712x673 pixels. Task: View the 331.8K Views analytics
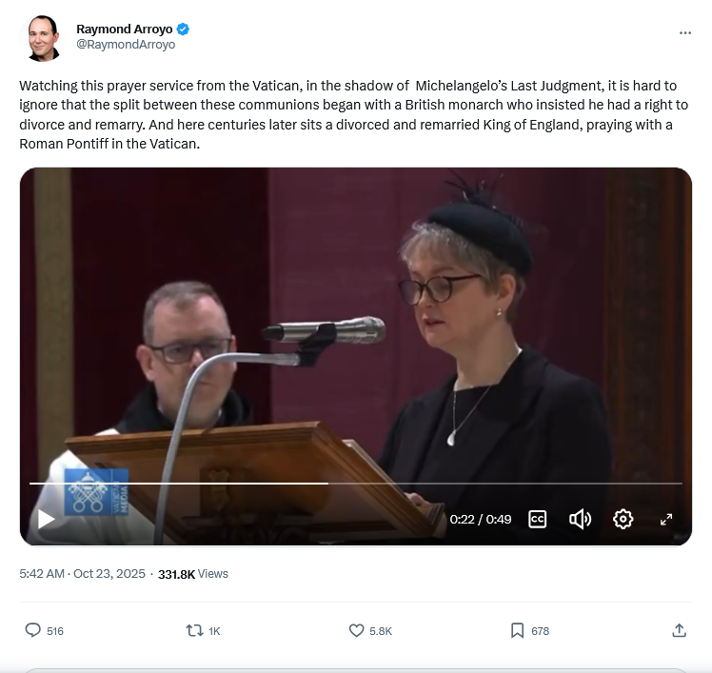(x=193, y=574)
